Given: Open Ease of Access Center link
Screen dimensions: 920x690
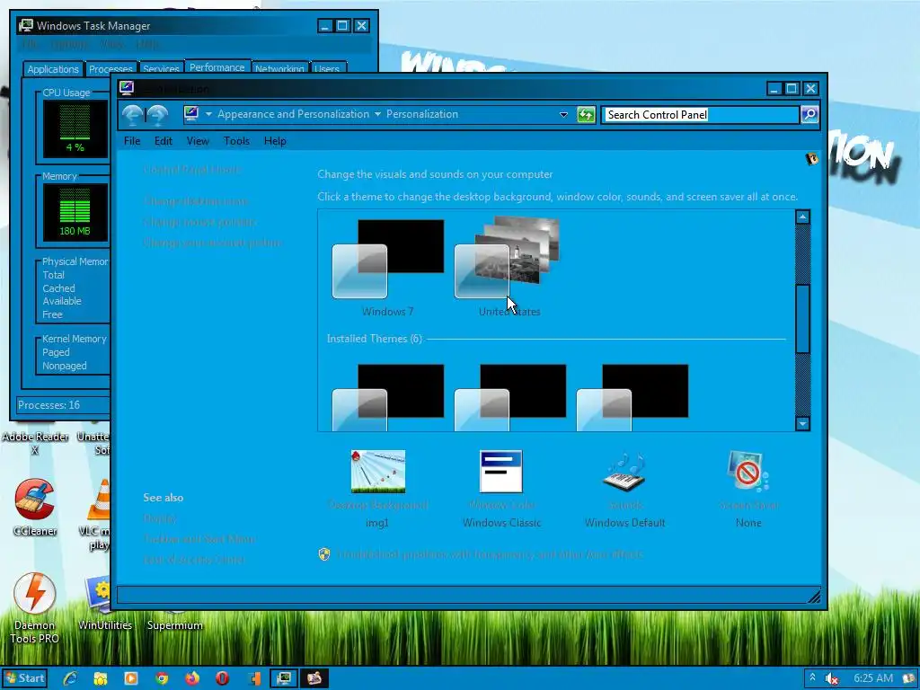Looking at the screenshot, I should pyautogui.click(x=194, y=560).
